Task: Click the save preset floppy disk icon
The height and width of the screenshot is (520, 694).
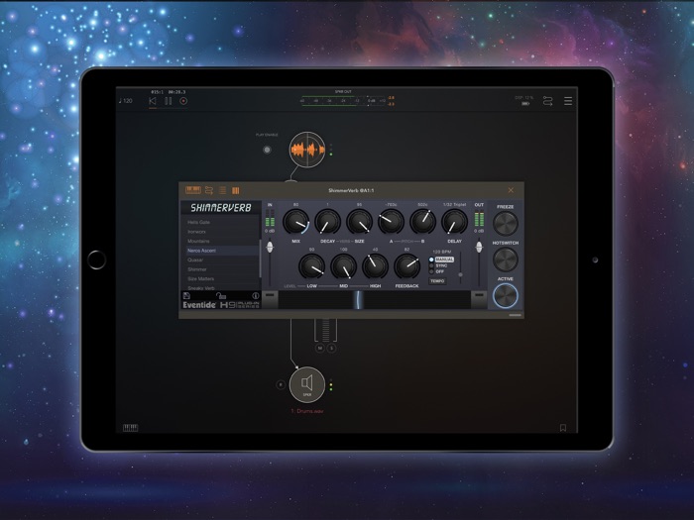Action: (x=185, y=295)
